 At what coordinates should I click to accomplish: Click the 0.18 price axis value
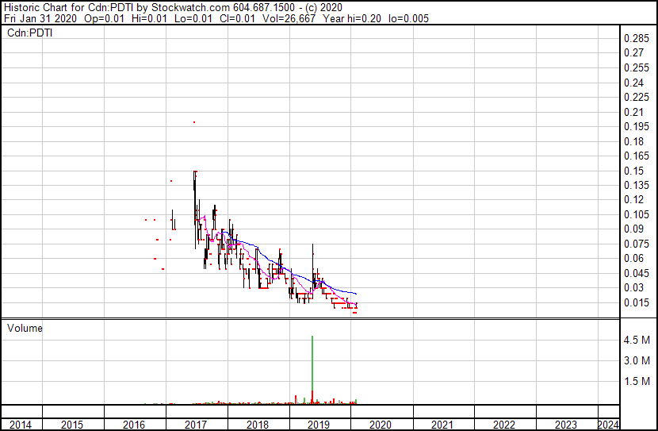click(633, 141)
